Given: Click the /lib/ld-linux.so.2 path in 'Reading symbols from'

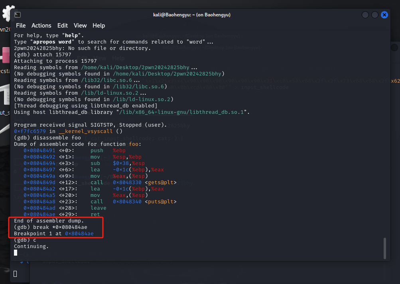Looking at the screenshot, I should click(x=110, y=93).
